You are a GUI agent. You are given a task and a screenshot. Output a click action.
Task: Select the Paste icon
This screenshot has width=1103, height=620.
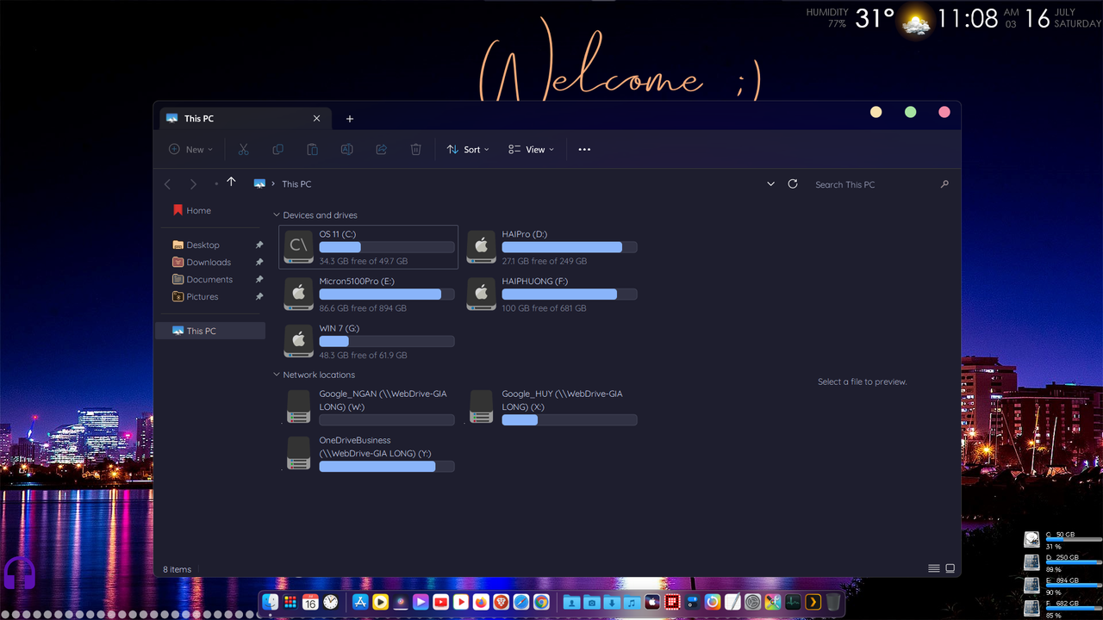pos(312,149)
